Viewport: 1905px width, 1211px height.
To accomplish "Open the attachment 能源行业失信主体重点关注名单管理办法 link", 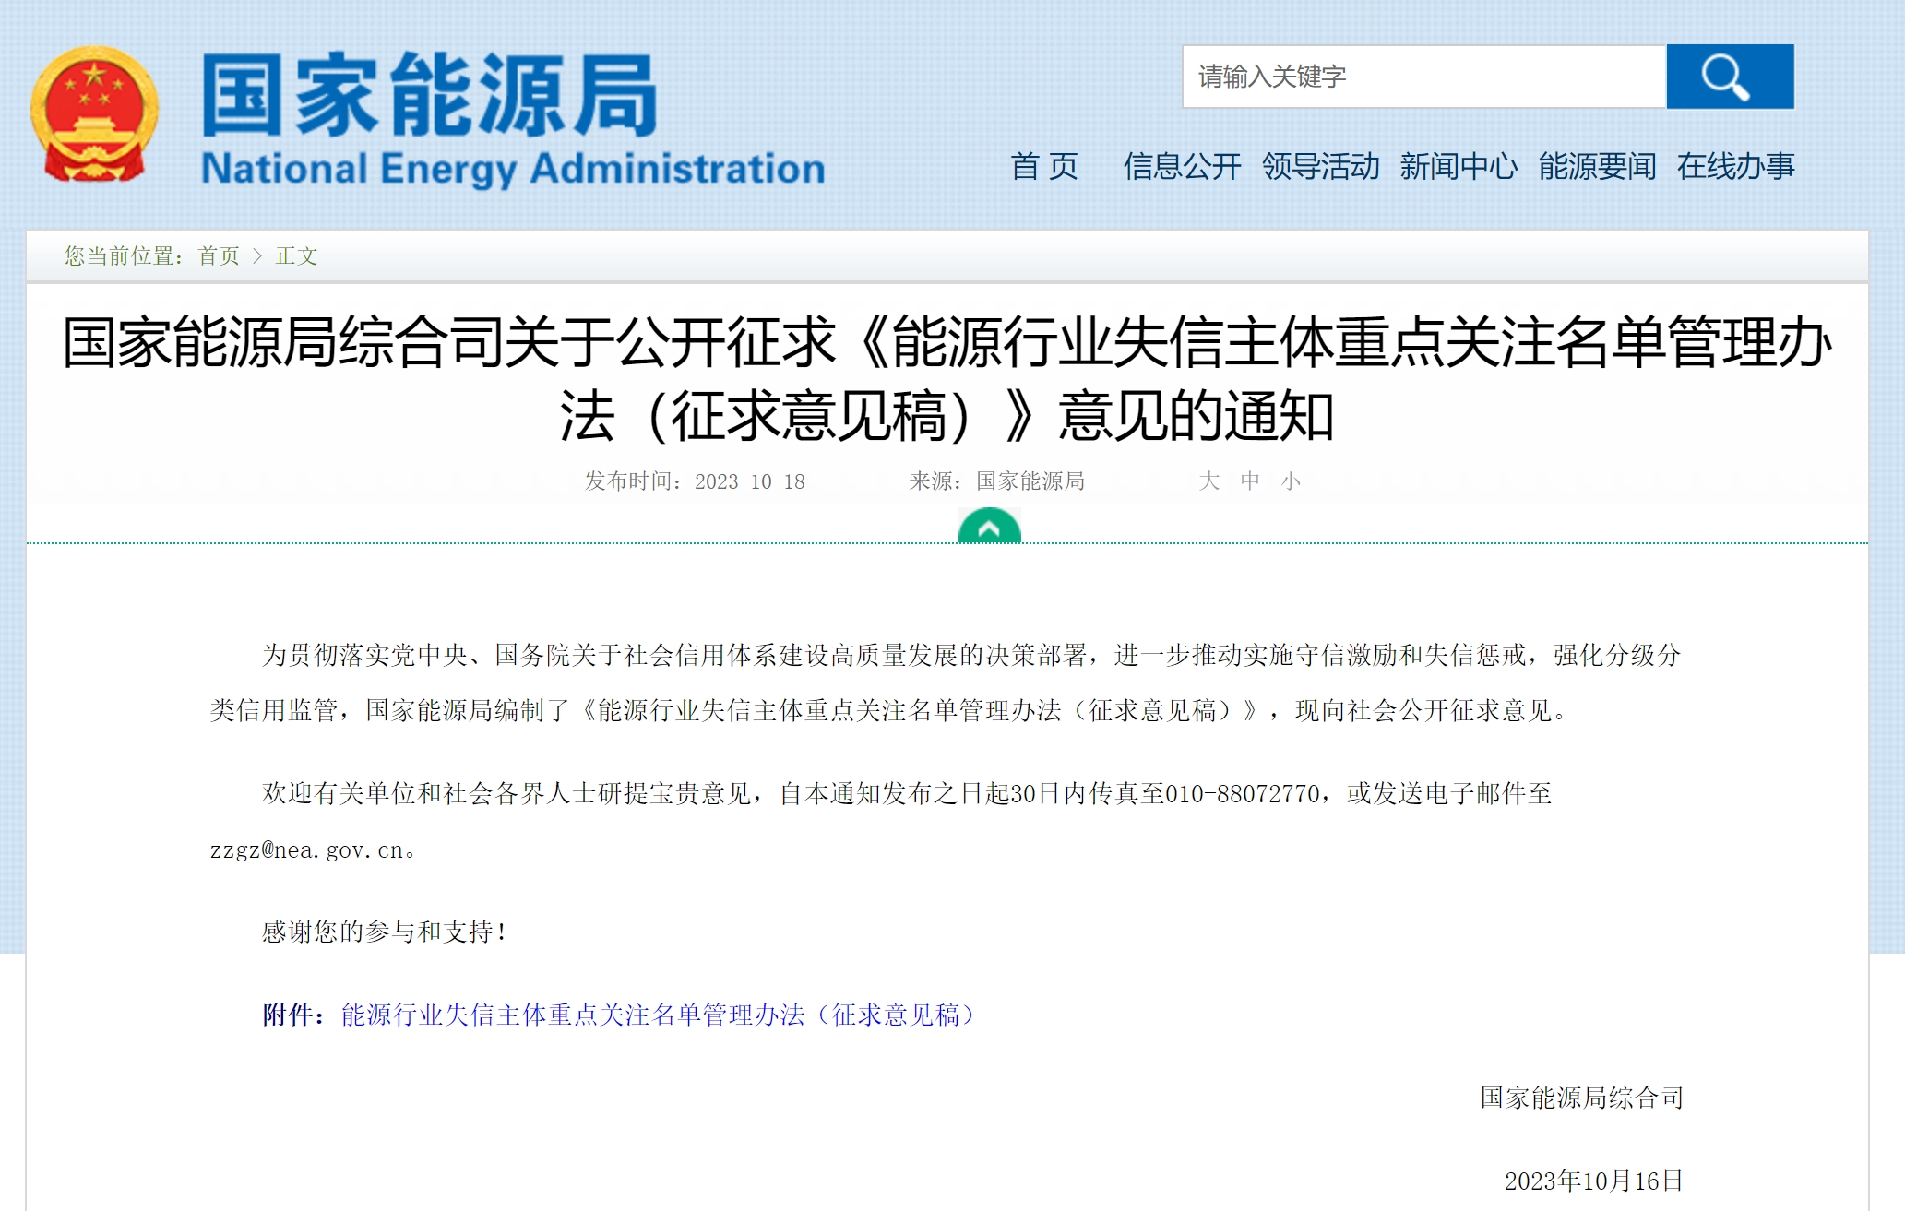I will [659, 1015].
